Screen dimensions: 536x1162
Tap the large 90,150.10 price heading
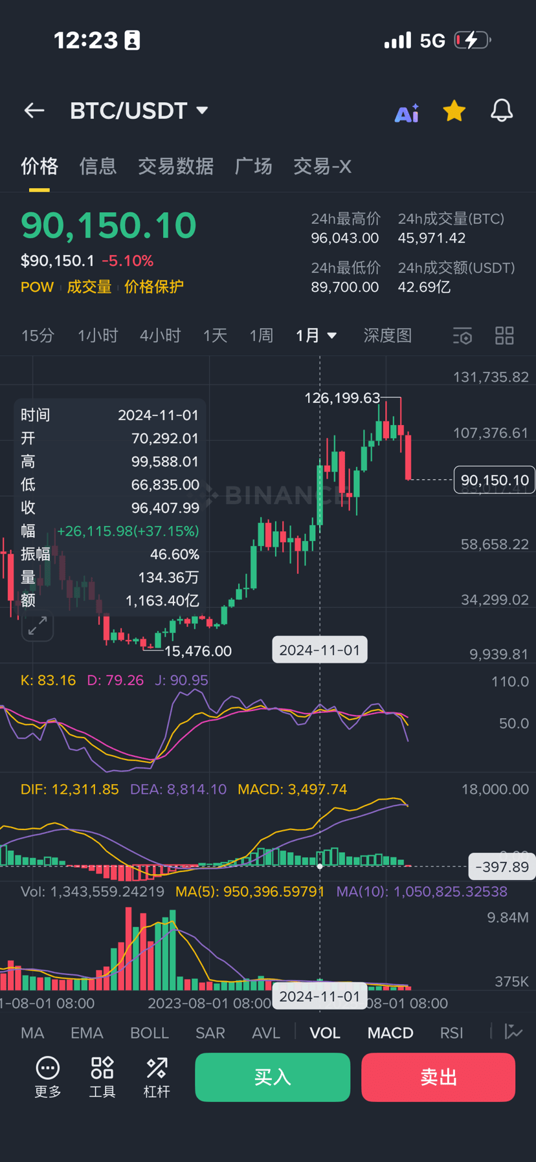click(109, 225)
